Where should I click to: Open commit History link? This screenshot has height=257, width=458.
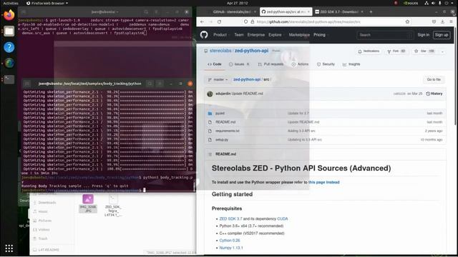tap(434, 94)
